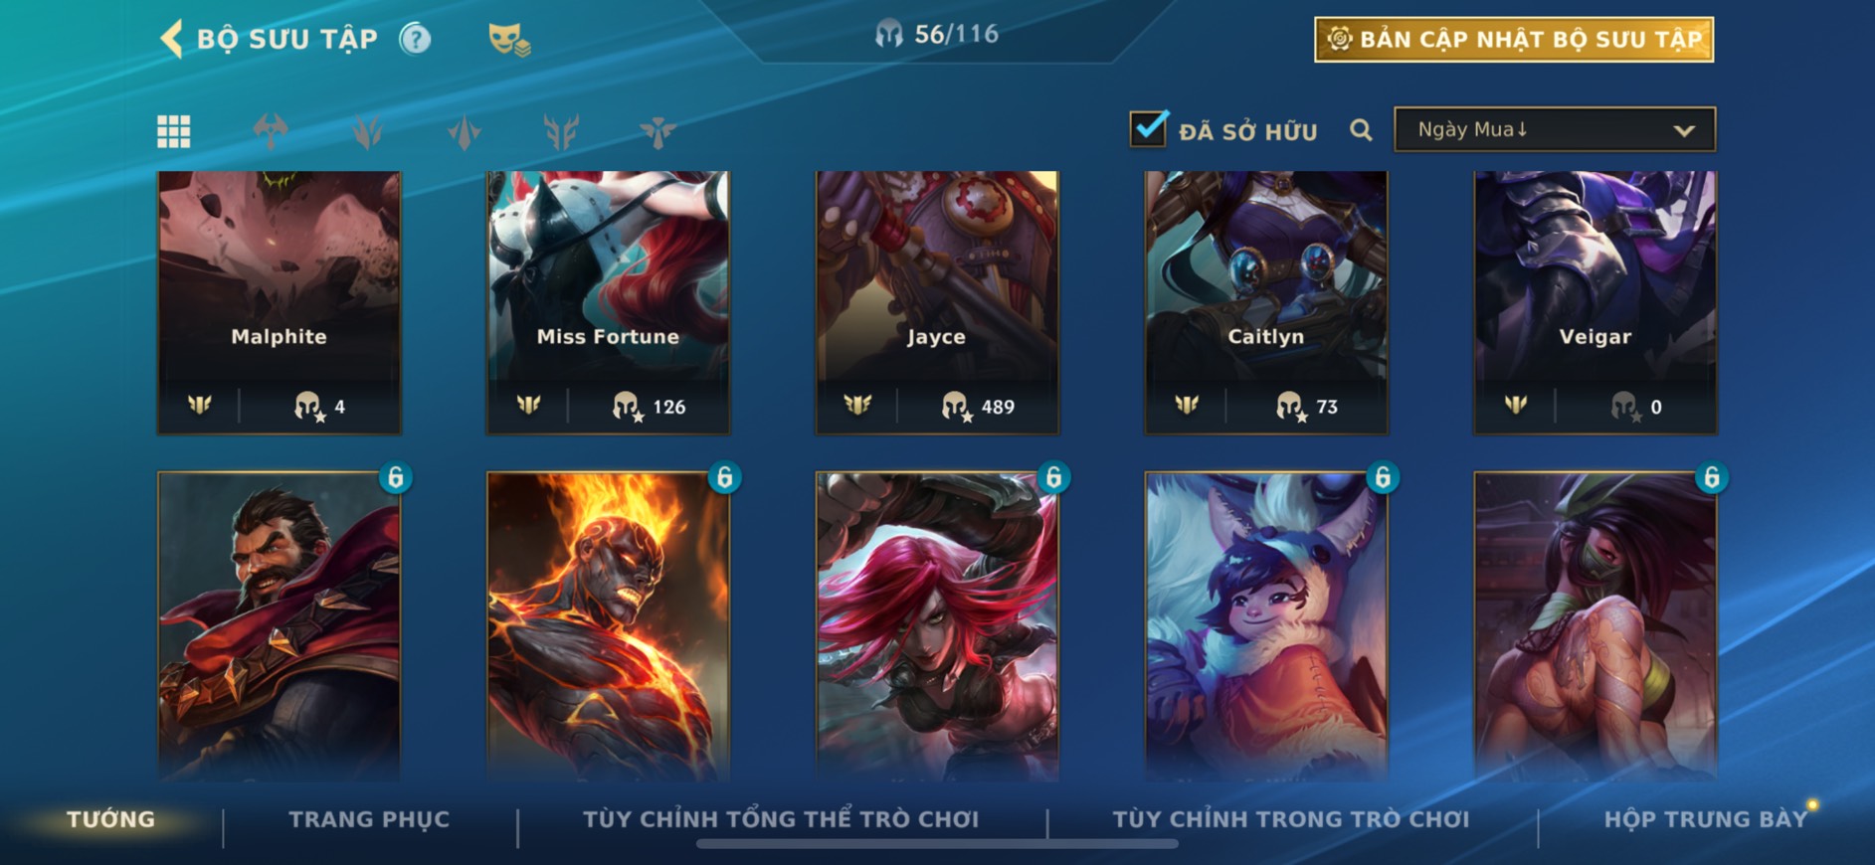Screen dimensions: 1875x865
Task: Filter champions by the last role icon
Action: [657, 131]
